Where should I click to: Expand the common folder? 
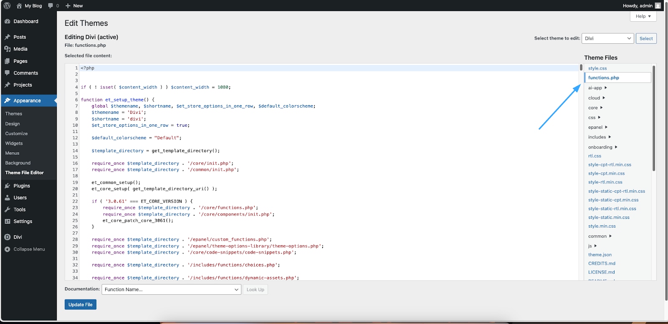pos(600,236)
